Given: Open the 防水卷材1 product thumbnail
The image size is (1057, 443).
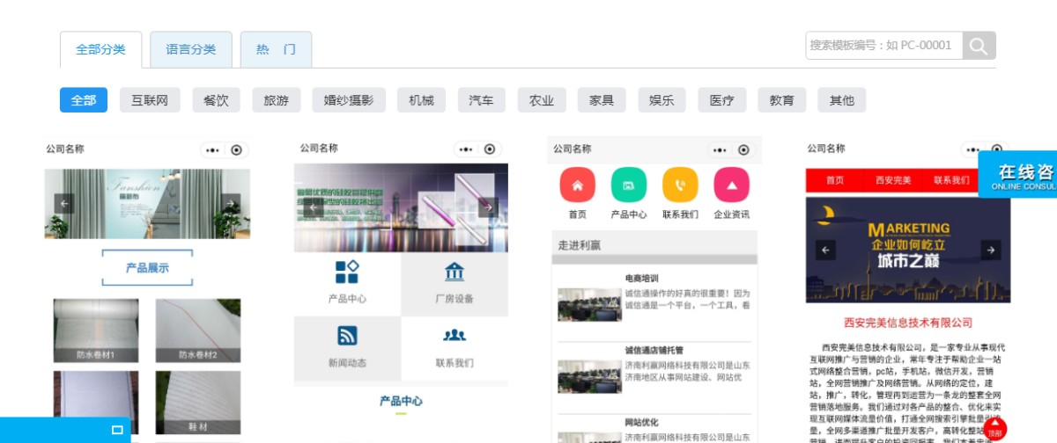Looking at the screenshot, I should (96, 330).
